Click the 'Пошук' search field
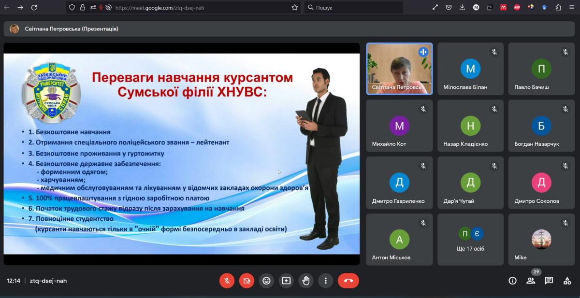 (x=353, y=7)
